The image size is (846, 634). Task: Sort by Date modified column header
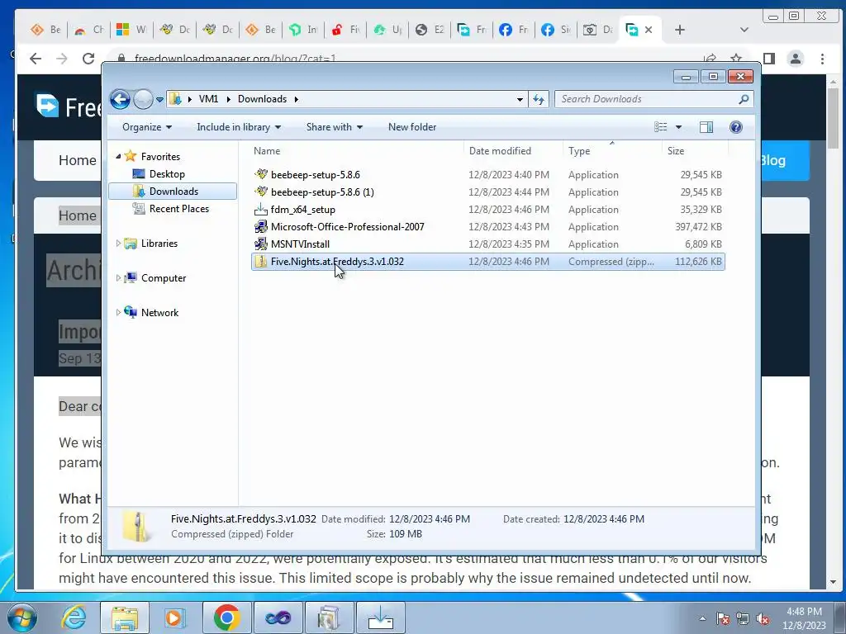[x=512, y=151]
